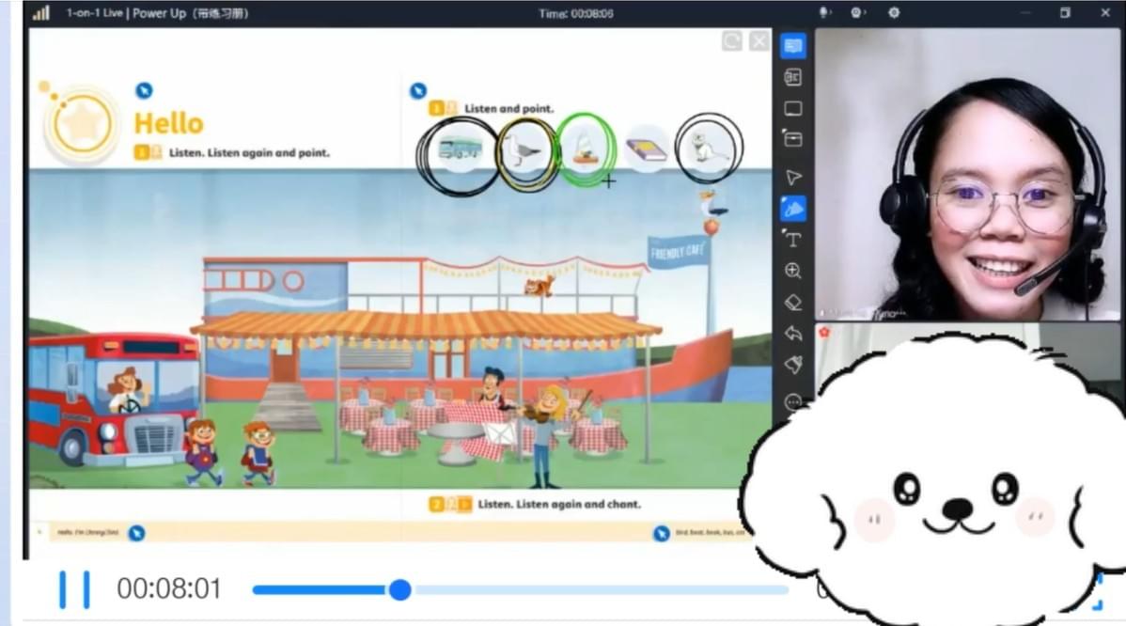Click the clear-all broom tool
Screen dimensions: 1126x626
[x=792, y=365]
